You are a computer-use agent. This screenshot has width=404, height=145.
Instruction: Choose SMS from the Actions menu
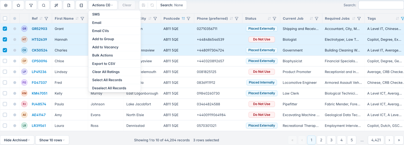point(114,14)
